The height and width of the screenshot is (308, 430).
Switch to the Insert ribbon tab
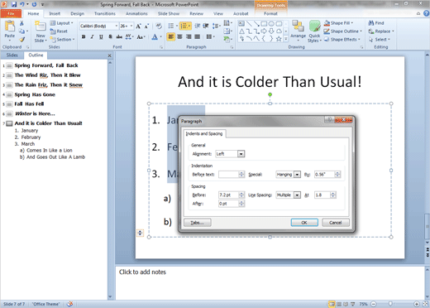[55, 13]
